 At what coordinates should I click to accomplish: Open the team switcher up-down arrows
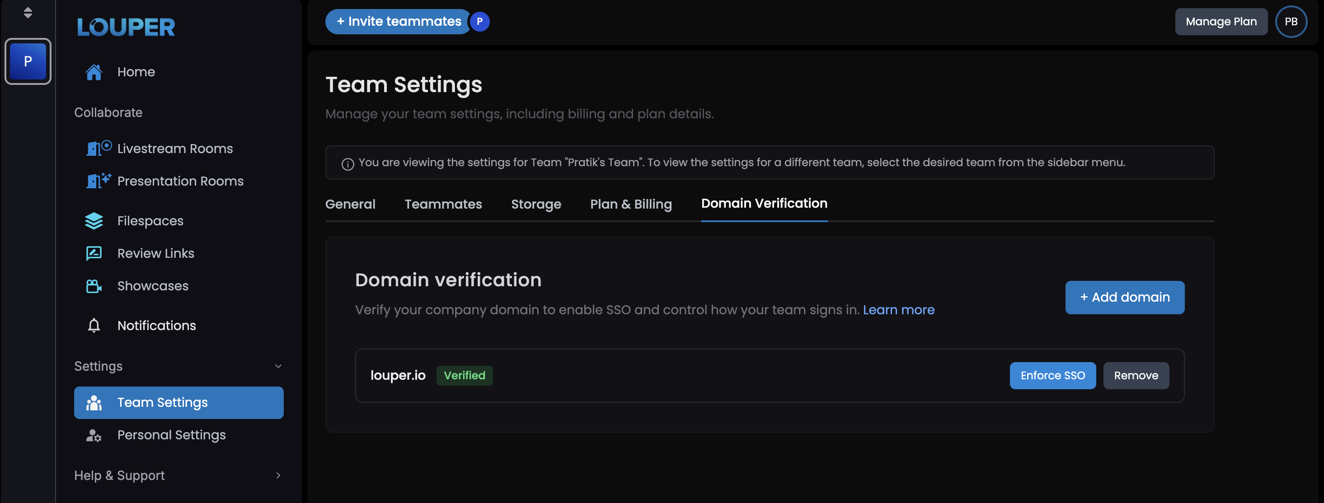tap(28, 12)
